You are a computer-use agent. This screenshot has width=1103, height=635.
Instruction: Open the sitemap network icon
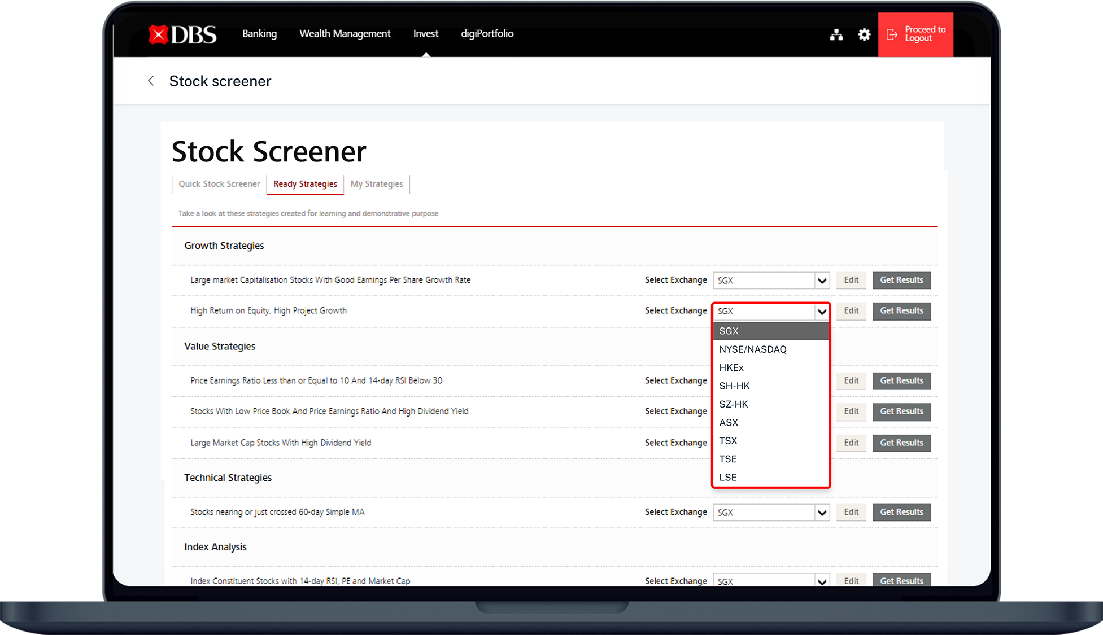click(836, 35)
